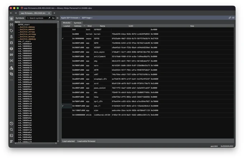Toggle case sensitive Aa search option
This screenshot has height=159, width=244.
point(53,18)
